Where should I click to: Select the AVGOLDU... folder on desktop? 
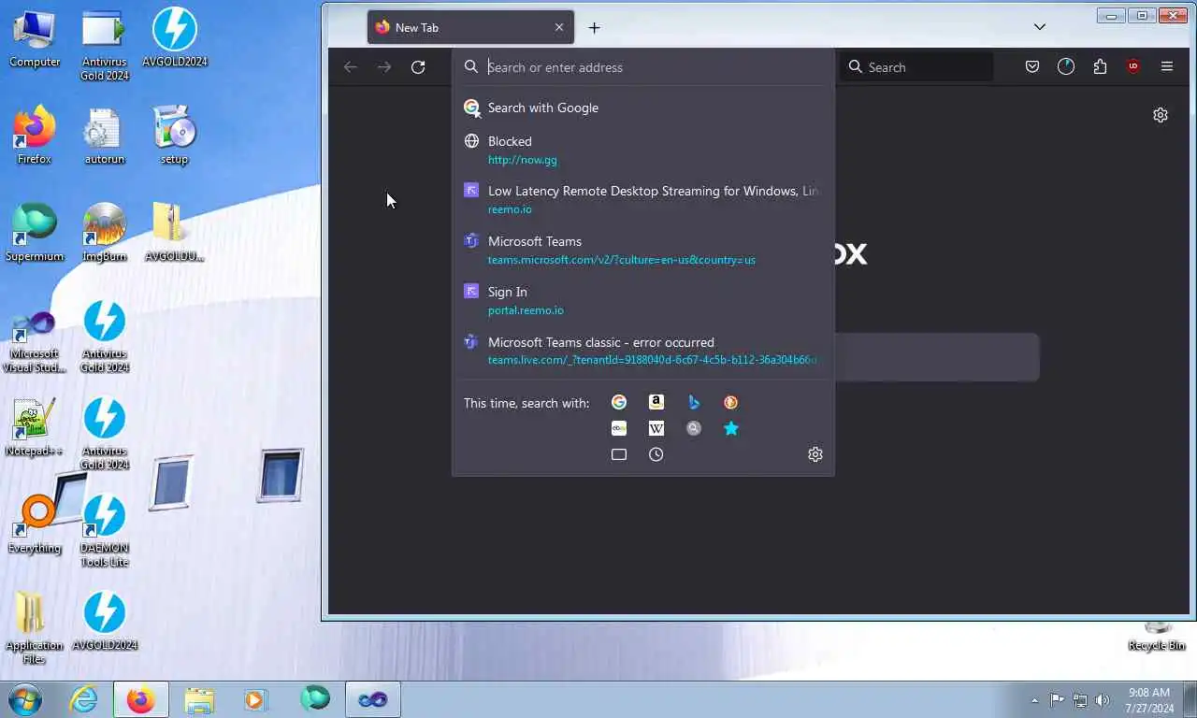174,234
